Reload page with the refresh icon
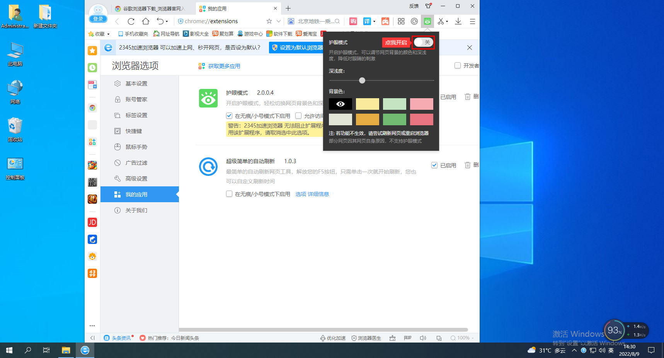 coord(131,21)
